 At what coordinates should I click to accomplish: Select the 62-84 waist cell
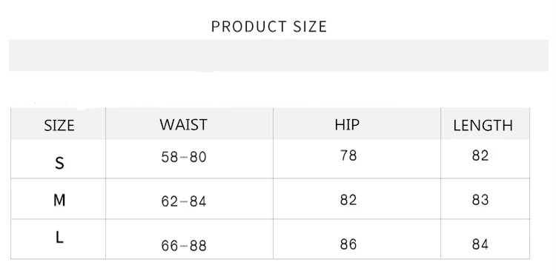click(184, 202)
